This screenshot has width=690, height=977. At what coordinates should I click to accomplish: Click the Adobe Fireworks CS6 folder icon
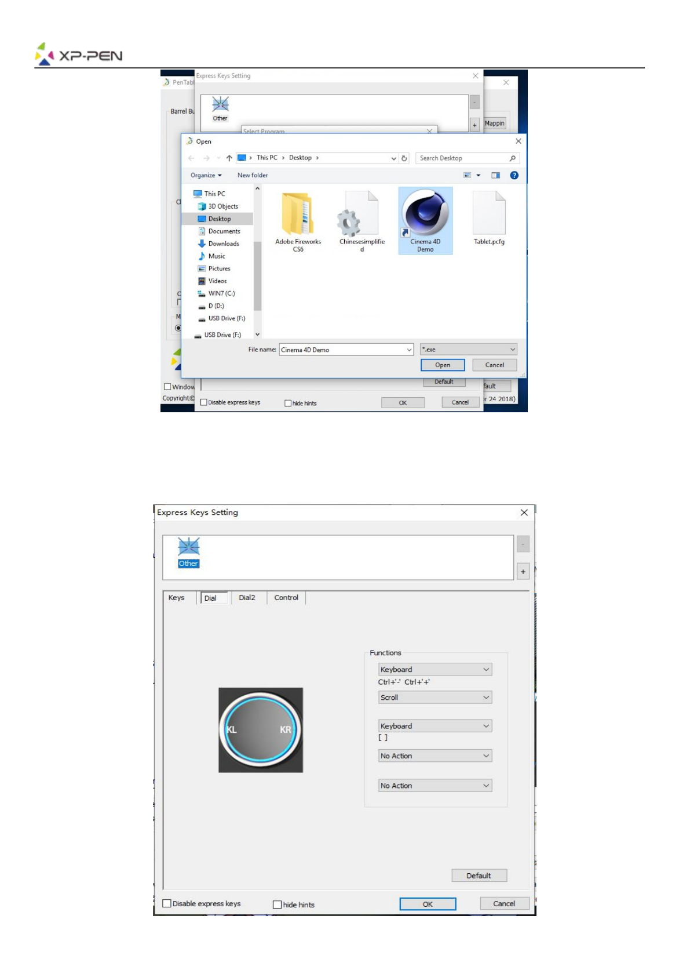pyautogui.click(x=298, y=213)
